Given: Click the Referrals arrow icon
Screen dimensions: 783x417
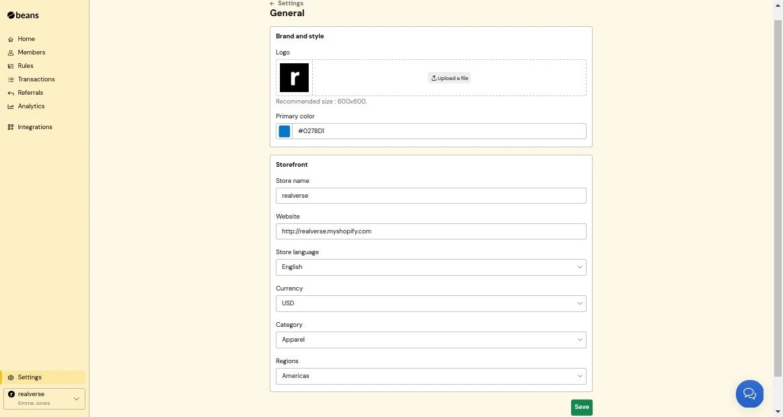Looking at the screenshot, I should tap(11, 93).
